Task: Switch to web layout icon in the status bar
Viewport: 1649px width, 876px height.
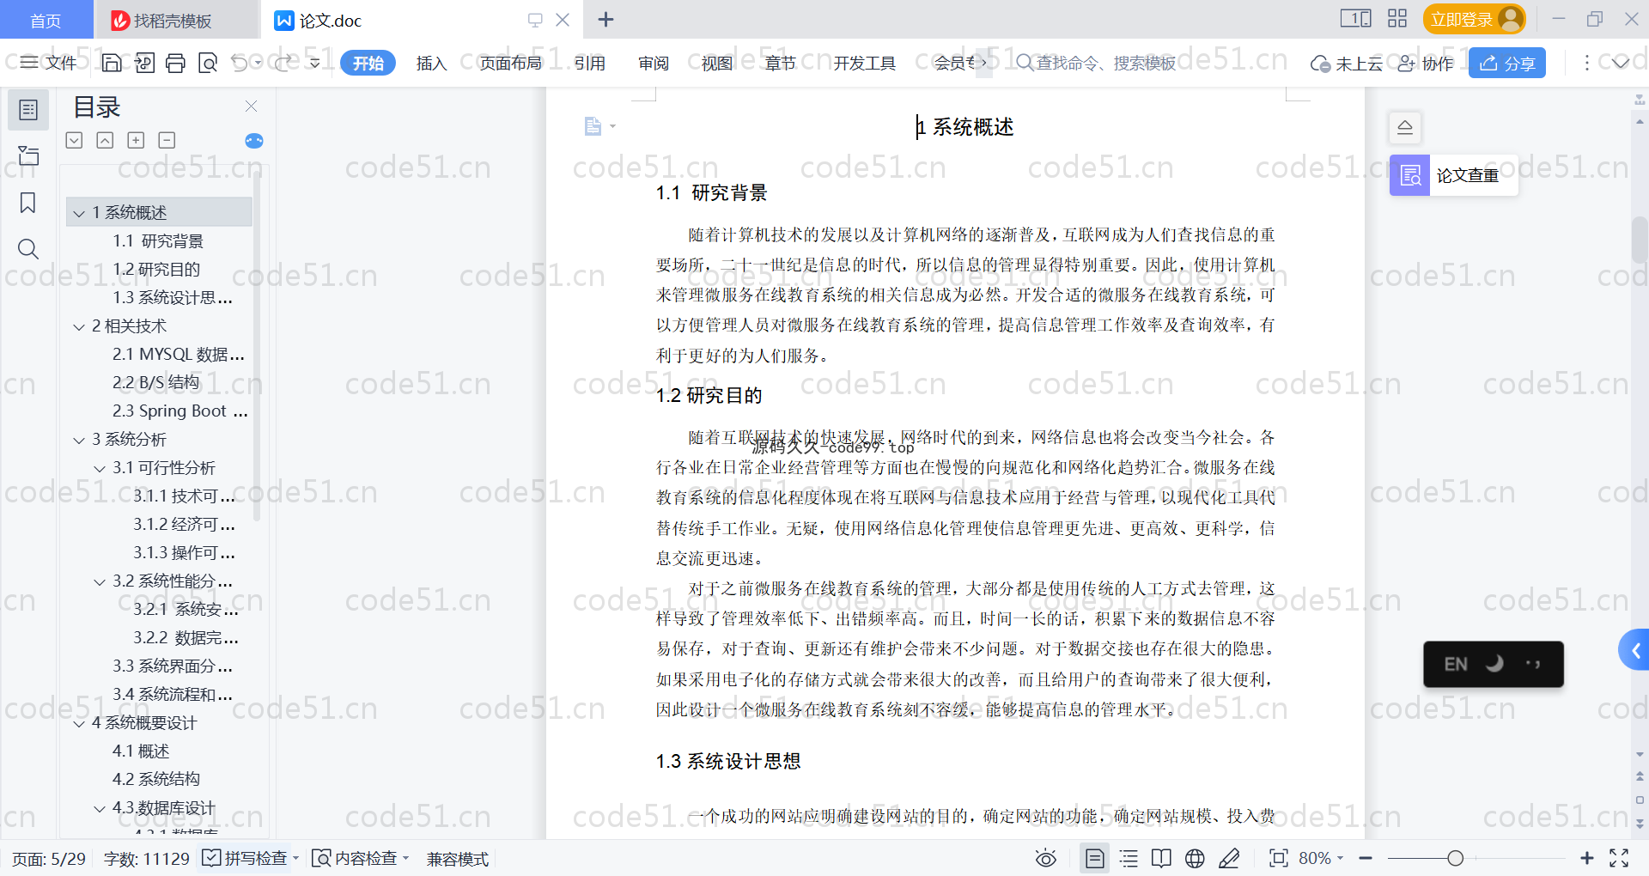Action: point(1195,858)
